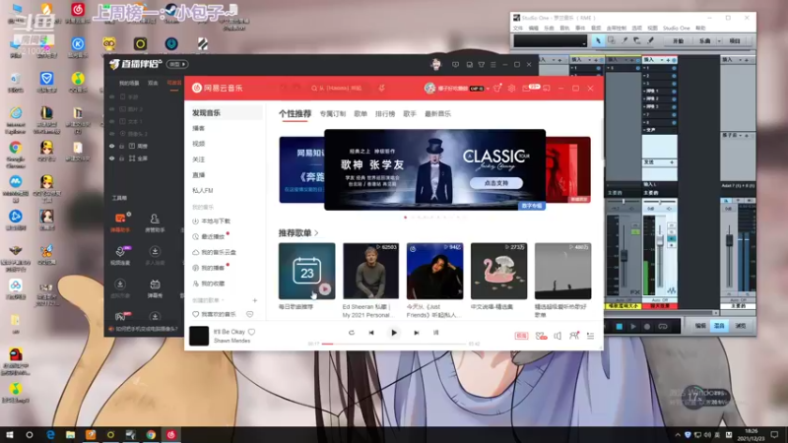
Task: Open the sound effects icon in player bar
Action: (541, 336)
